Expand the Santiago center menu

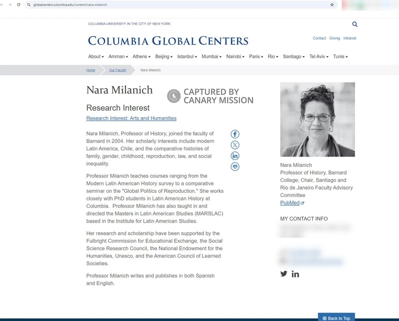coord(292,56)
